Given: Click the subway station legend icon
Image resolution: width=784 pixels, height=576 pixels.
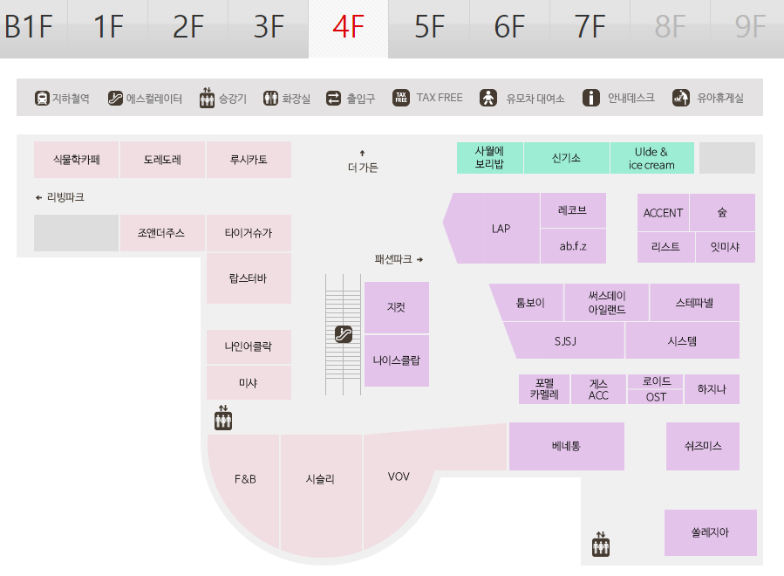Looking at the screenshot, I should coord(42,98).
